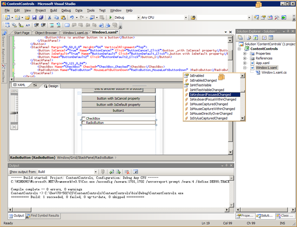Switch to the Window1.xaml.cs tab

[75, 33]
